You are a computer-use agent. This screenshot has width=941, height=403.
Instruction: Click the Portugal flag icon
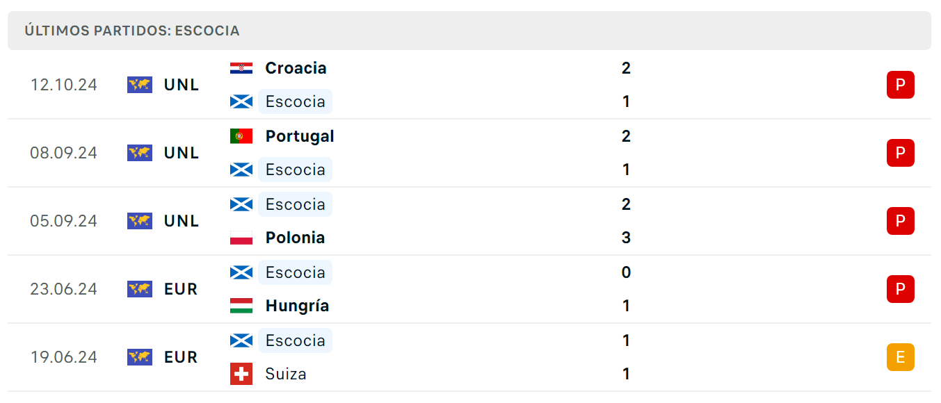point(241,136)
